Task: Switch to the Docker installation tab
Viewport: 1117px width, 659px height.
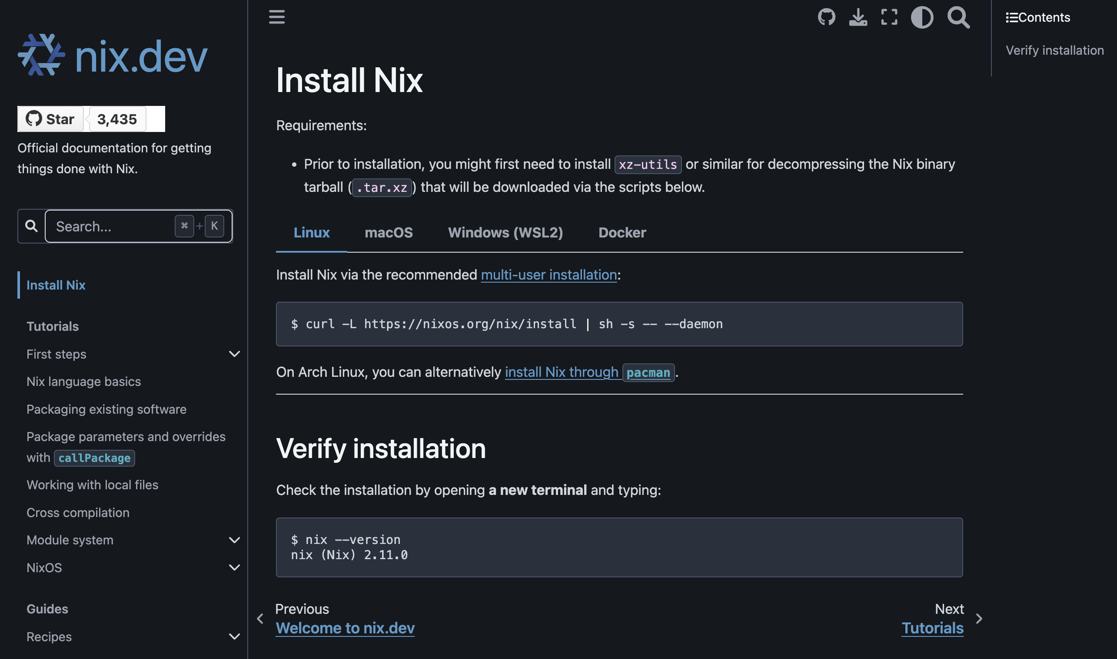Action: pyautogui.click(x=622, y=232)
